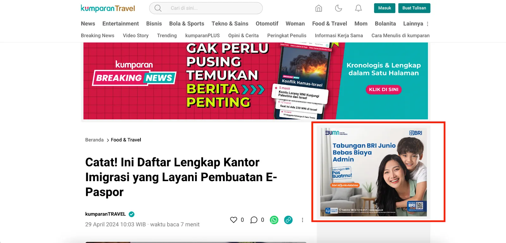Click the Masuk button

coord(385,8)
